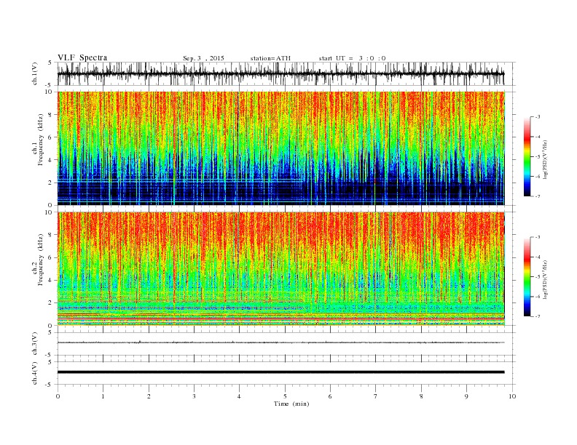Click the 'Sep. 3 , 2015' date text
The image size is (577, 445).
(x=203, y=58)
